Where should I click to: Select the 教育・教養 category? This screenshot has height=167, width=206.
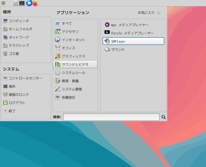pyautogui.click(x=75, y=81)
